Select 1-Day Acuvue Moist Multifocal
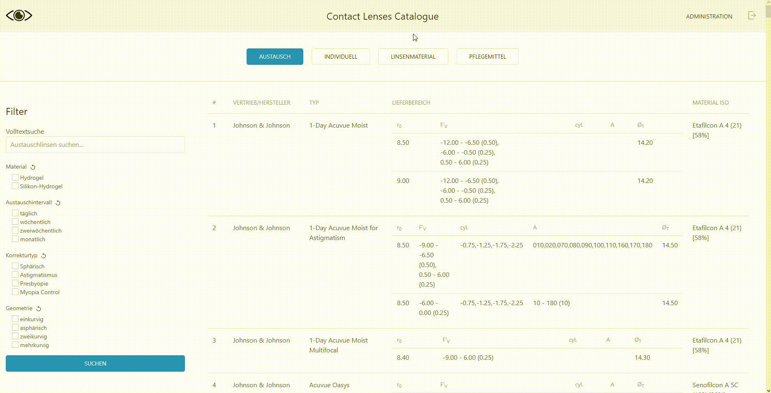 [x=339, y=345]
